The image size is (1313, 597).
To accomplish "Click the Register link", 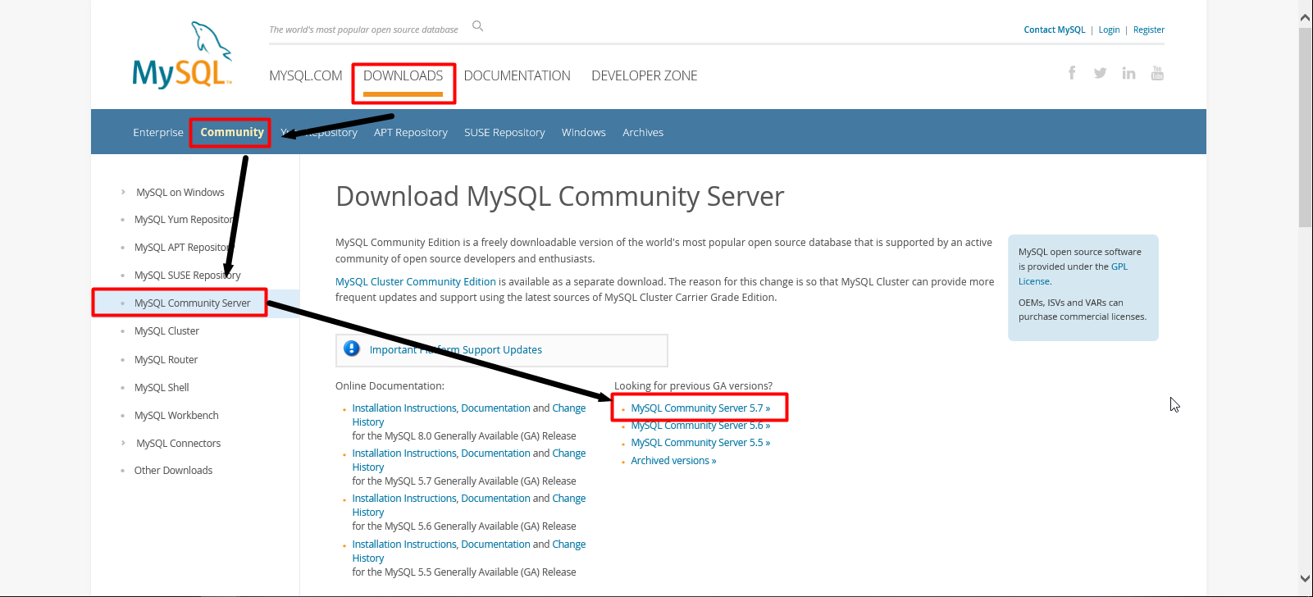I will coord(1149,30).
